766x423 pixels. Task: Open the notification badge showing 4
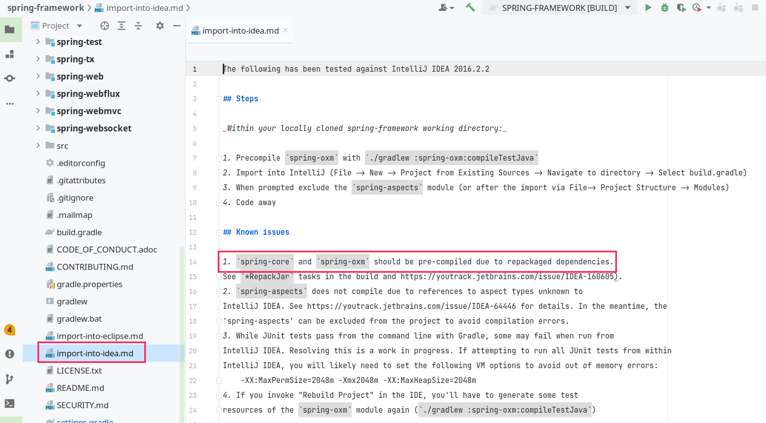pyautogui.click(x=9, y=330)
